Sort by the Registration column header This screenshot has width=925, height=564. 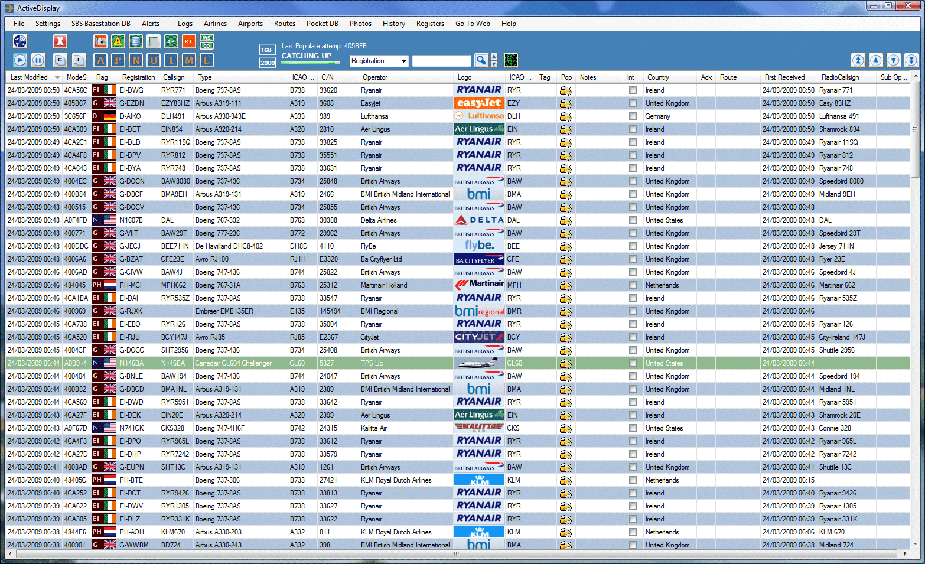tap(138, 77)
